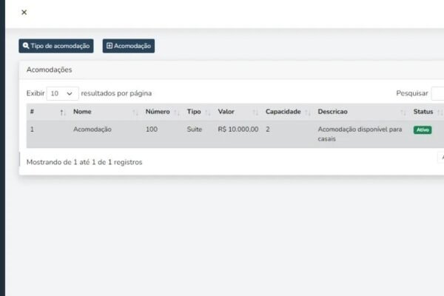Focus the Pesquisar search field
Image resolution: width=444 pixels, height=296 pixels.
point(437,94)
